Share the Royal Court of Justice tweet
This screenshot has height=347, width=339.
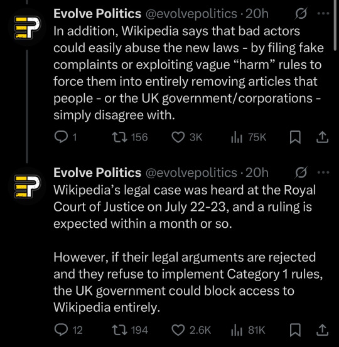point(322,330)
